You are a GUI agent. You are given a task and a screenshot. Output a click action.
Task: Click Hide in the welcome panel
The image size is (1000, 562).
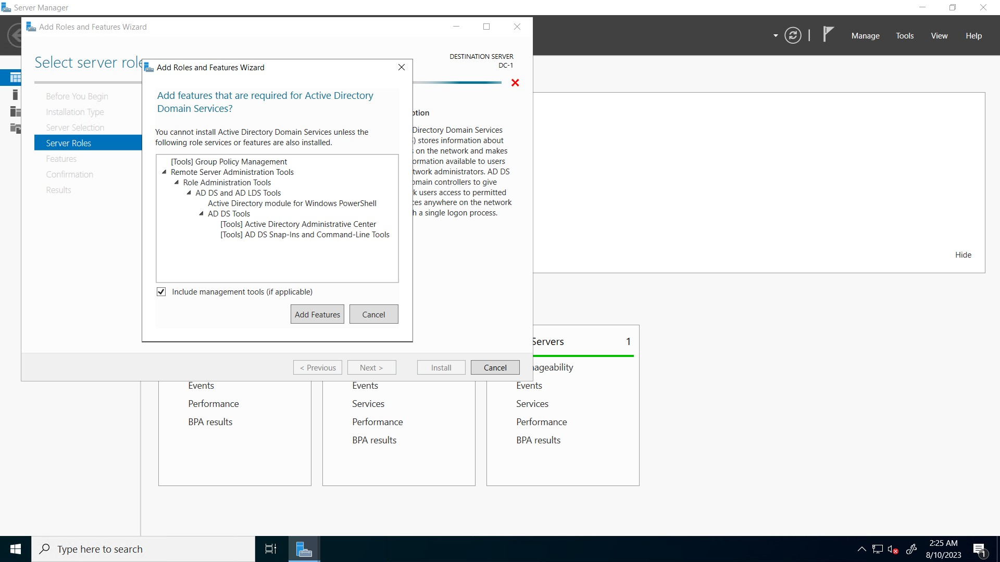pos(963,255)
